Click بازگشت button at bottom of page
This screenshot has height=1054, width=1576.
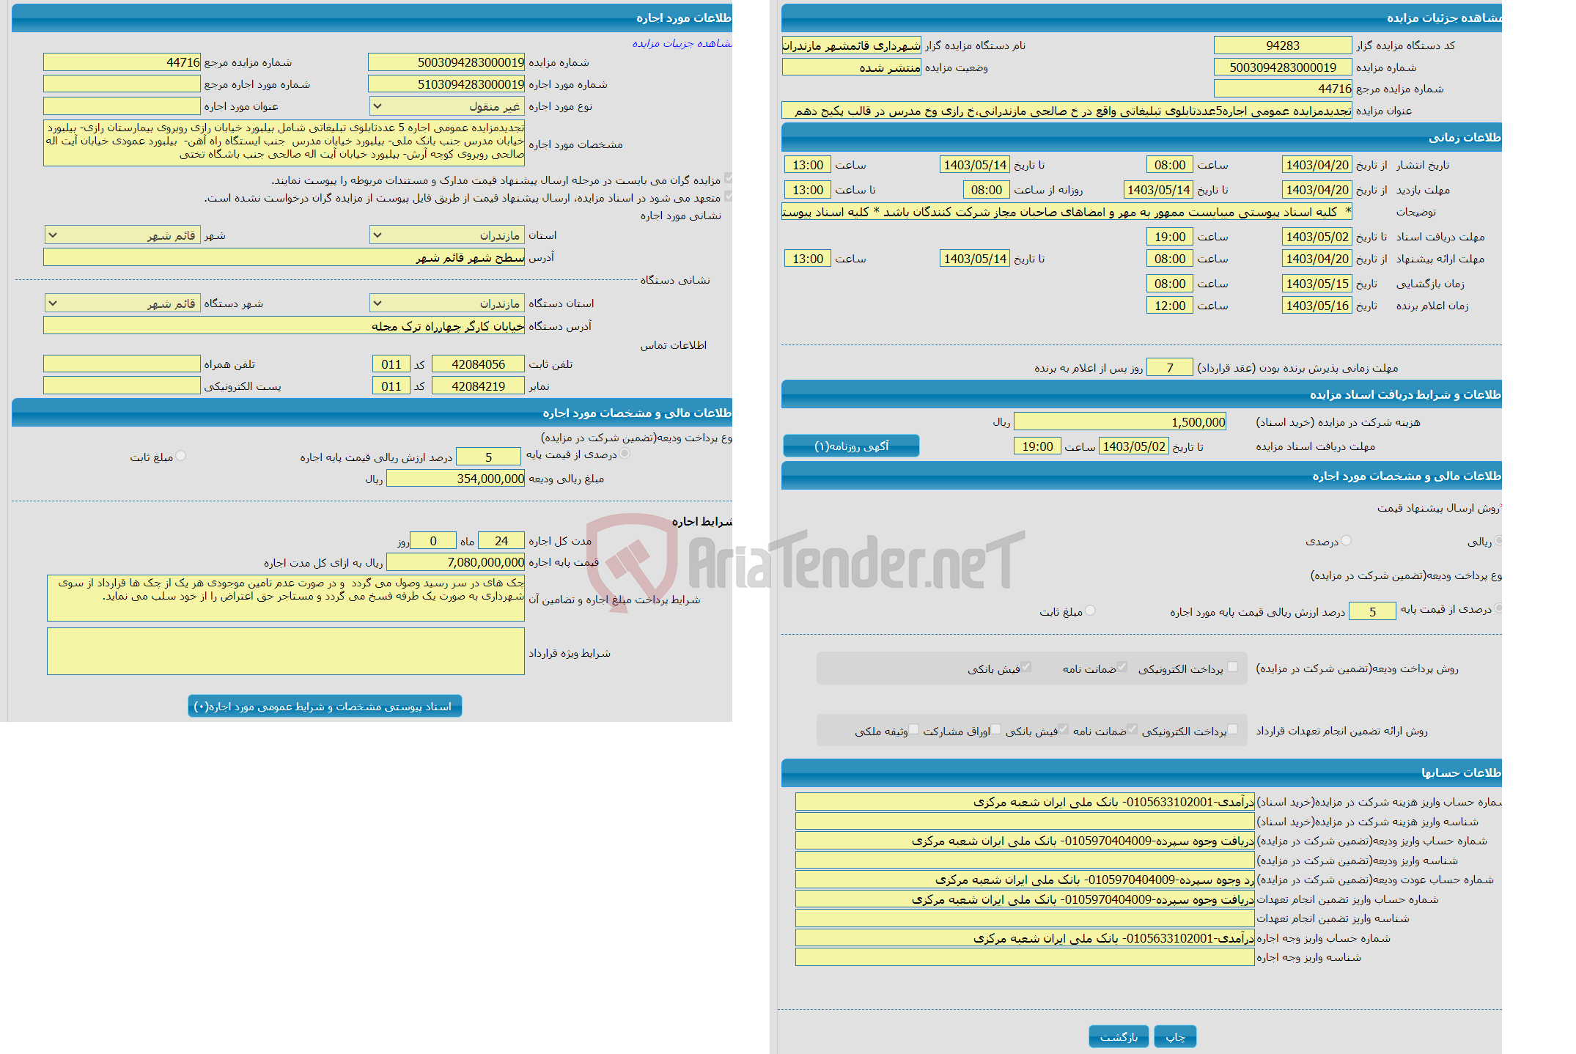[1119, 1036]
